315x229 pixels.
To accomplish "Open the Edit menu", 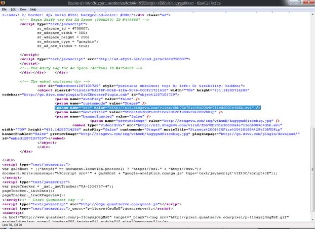I will [x=13, y=10].
